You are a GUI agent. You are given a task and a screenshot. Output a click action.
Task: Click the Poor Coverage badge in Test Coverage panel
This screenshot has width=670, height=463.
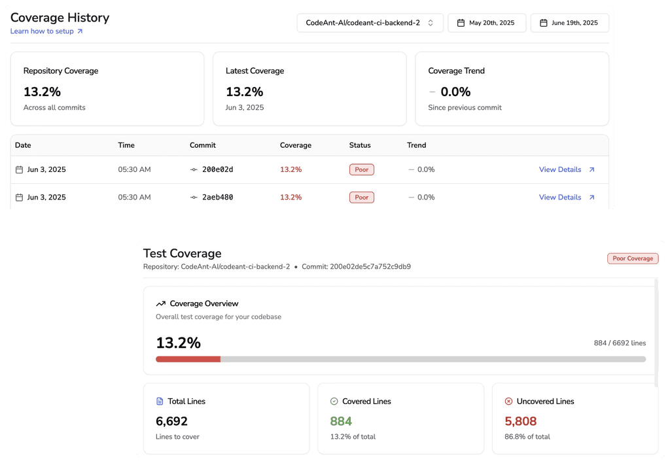(x=633, y=258)
